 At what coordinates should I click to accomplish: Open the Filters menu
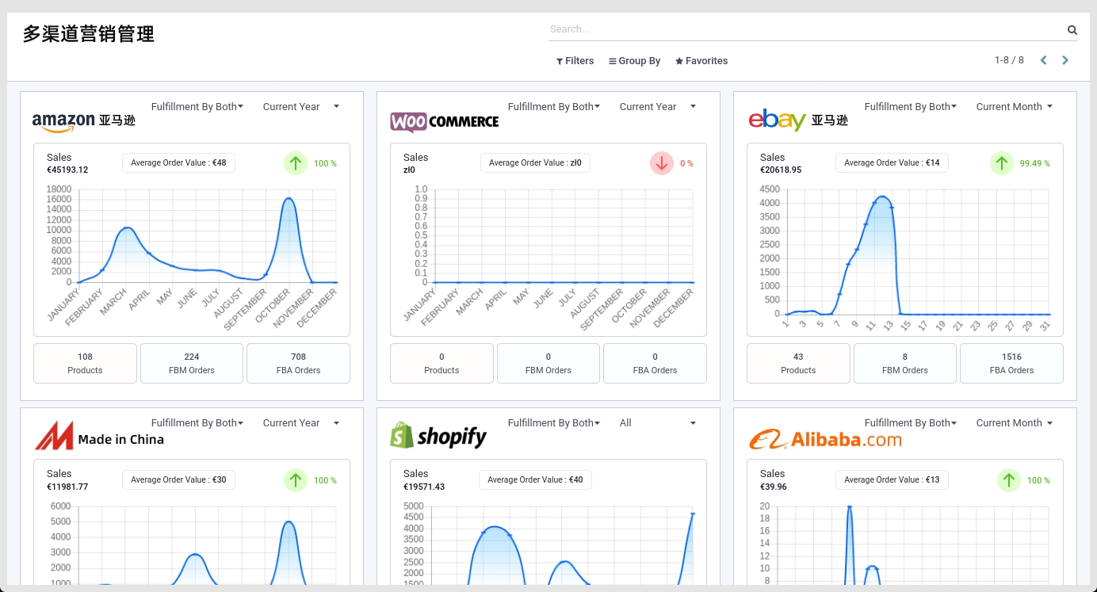tap(575, 61)
